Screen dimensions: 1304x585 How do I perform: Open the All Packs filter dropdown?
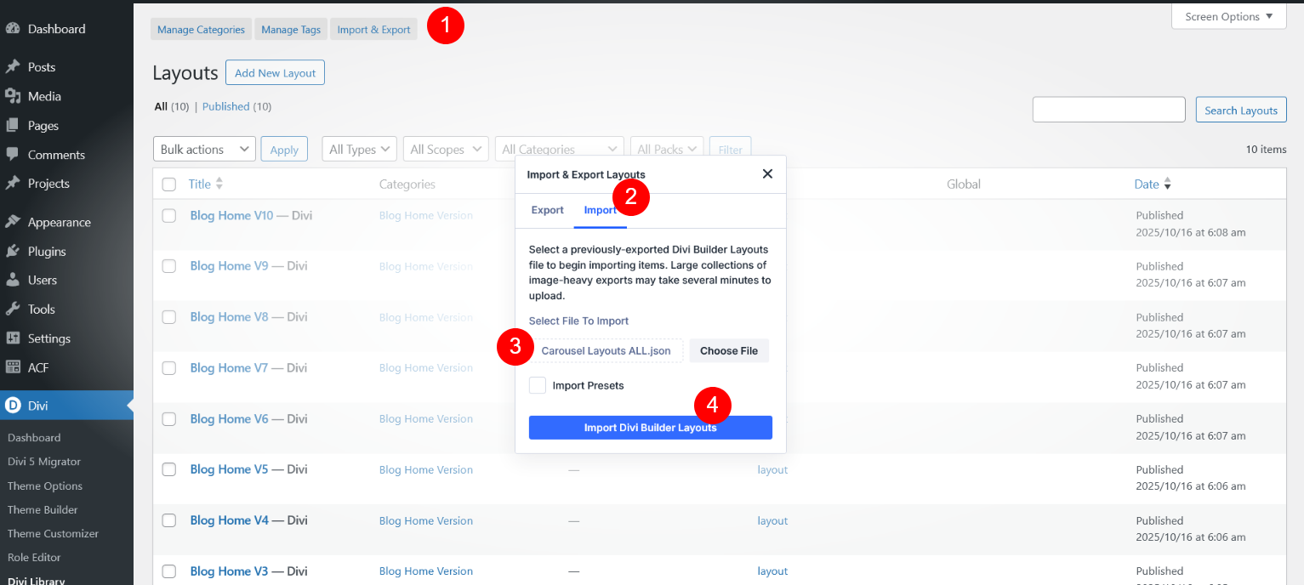point(667,149)
